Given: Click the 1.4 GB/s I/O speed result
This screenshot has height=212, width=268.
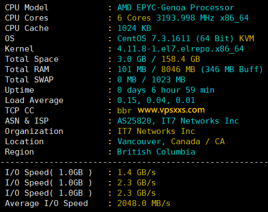Looking at the screenshot, I should click(136, 172).
